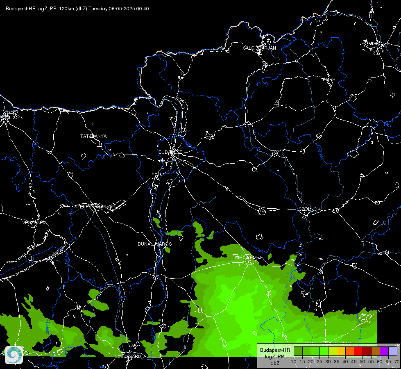
Task: Pick the 40-45 dBZ orange swatch
Action: pos(350,351)
